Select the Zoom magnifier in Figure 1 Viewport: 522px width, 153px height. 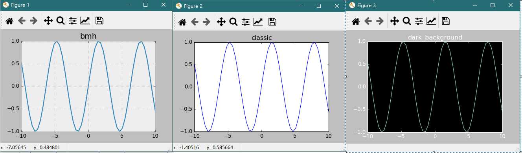[60, 21]
